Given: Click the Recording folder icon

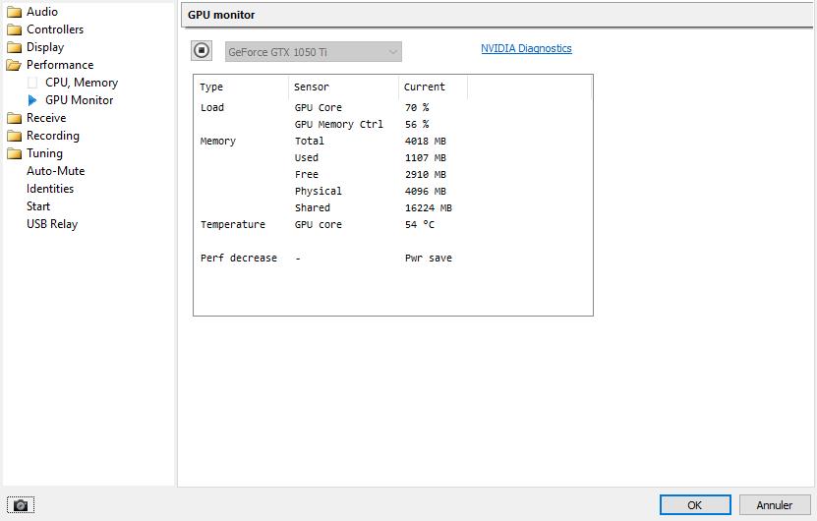Looking at the screenshot, I should tap(14, 136).
